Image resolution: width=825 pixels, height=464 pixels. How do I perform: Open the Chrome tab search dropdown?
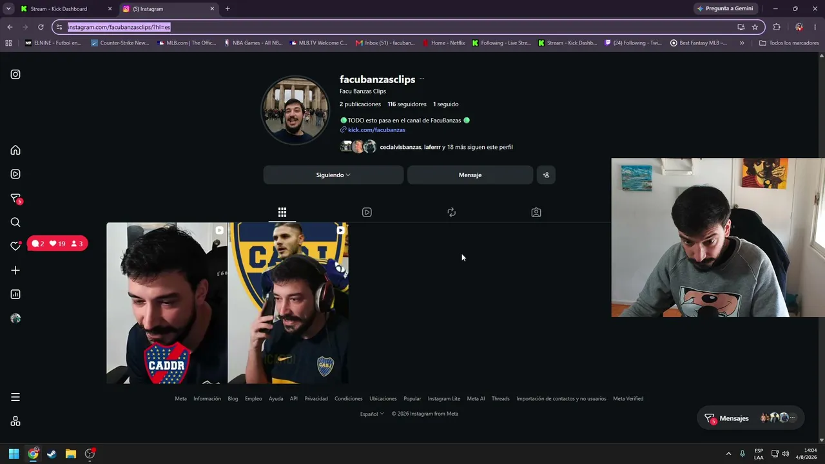point(8,9)
